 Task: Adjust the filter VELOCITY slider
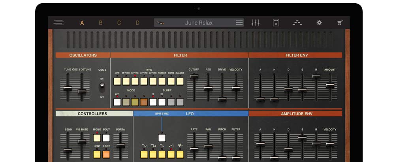tap(236, 88)
